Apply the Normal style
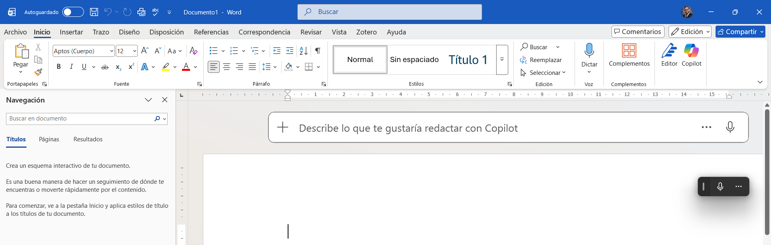This screenshot has height=245, width=771. [360, 60]
